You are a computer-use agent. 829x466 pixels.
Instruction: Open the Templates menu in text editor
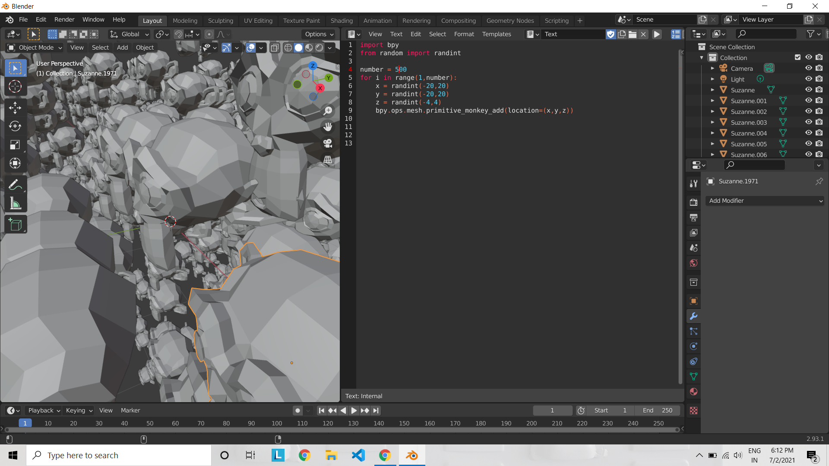coord(496,34)
